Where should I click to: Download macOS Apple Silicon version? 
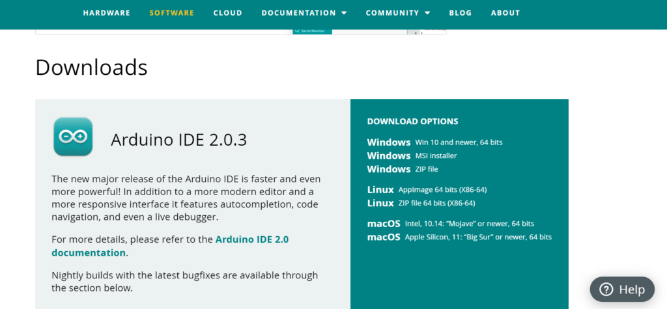click(459, 237)
